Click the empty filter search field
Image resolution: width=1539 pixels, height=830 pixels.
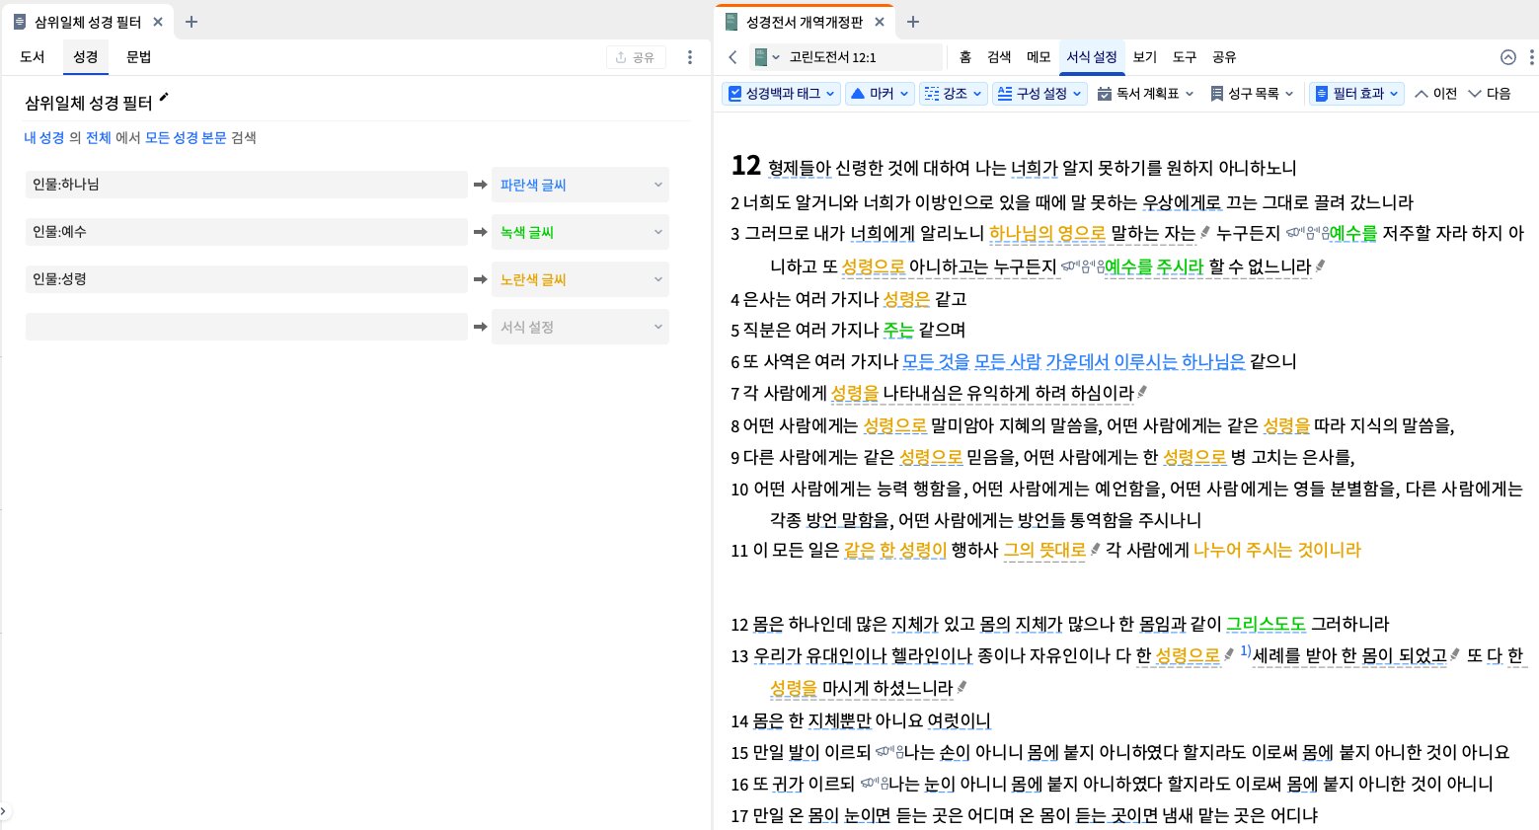(x=247, y=327)
